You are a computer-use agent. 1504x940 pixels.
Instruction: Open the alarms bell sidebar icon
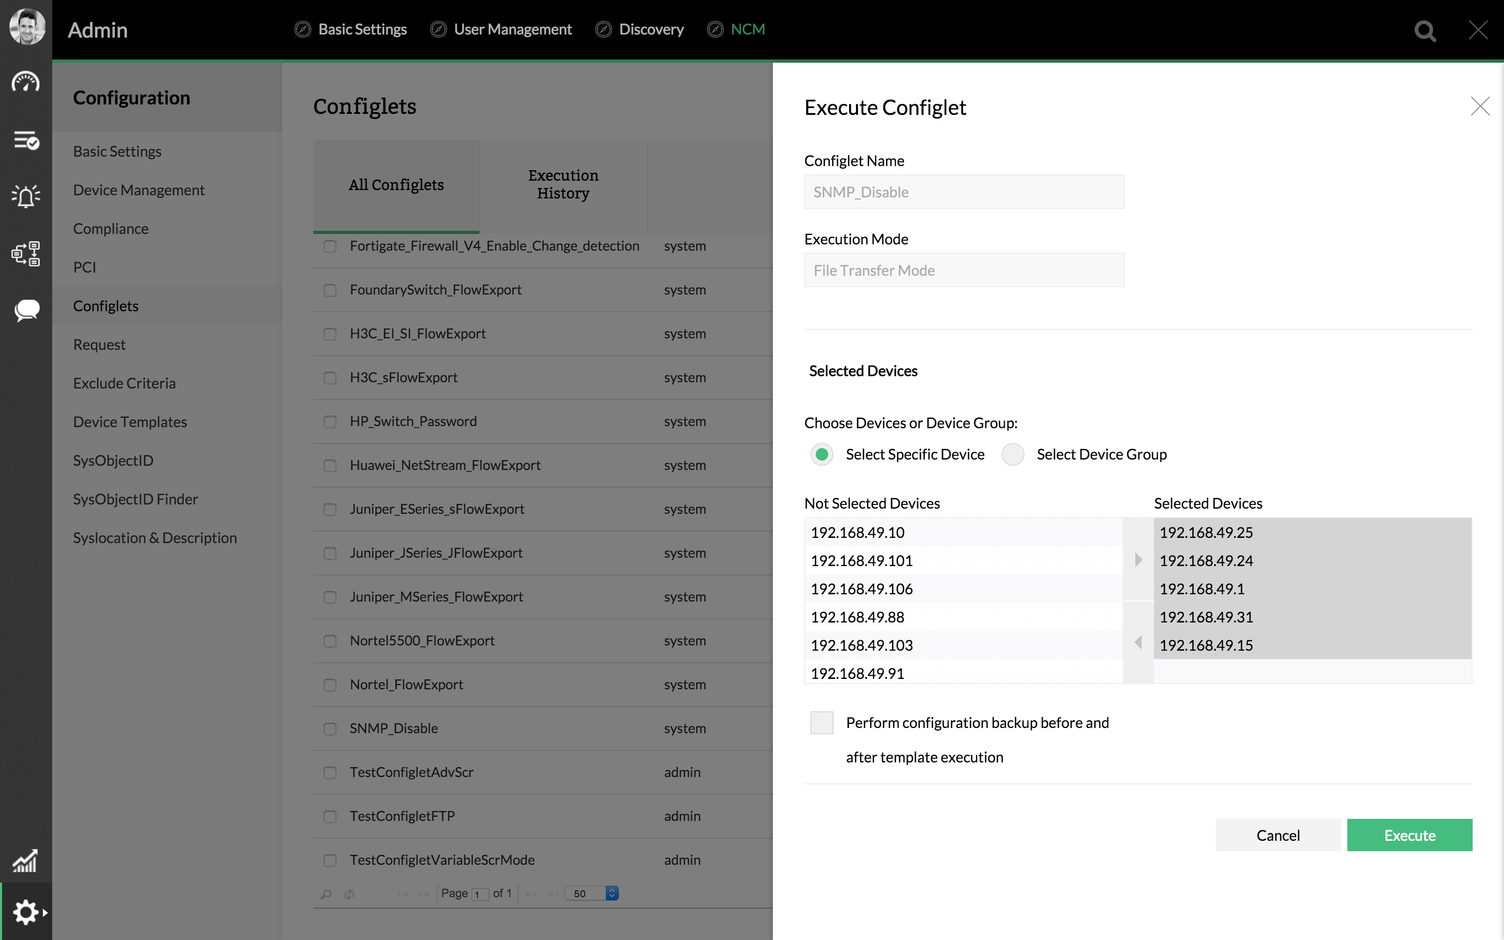[x=26, y=196]
